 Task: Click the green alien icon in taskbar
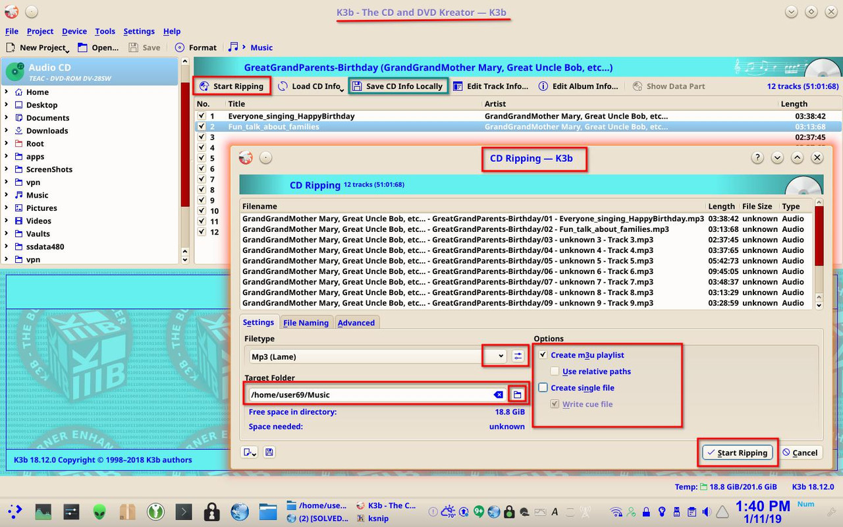(x=99, y=511)
